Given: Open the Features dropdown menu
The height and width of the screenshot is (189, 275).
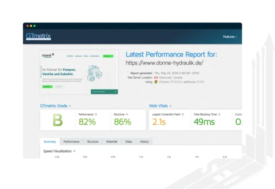Looking at the screenshot, I should tap(230, 37).
